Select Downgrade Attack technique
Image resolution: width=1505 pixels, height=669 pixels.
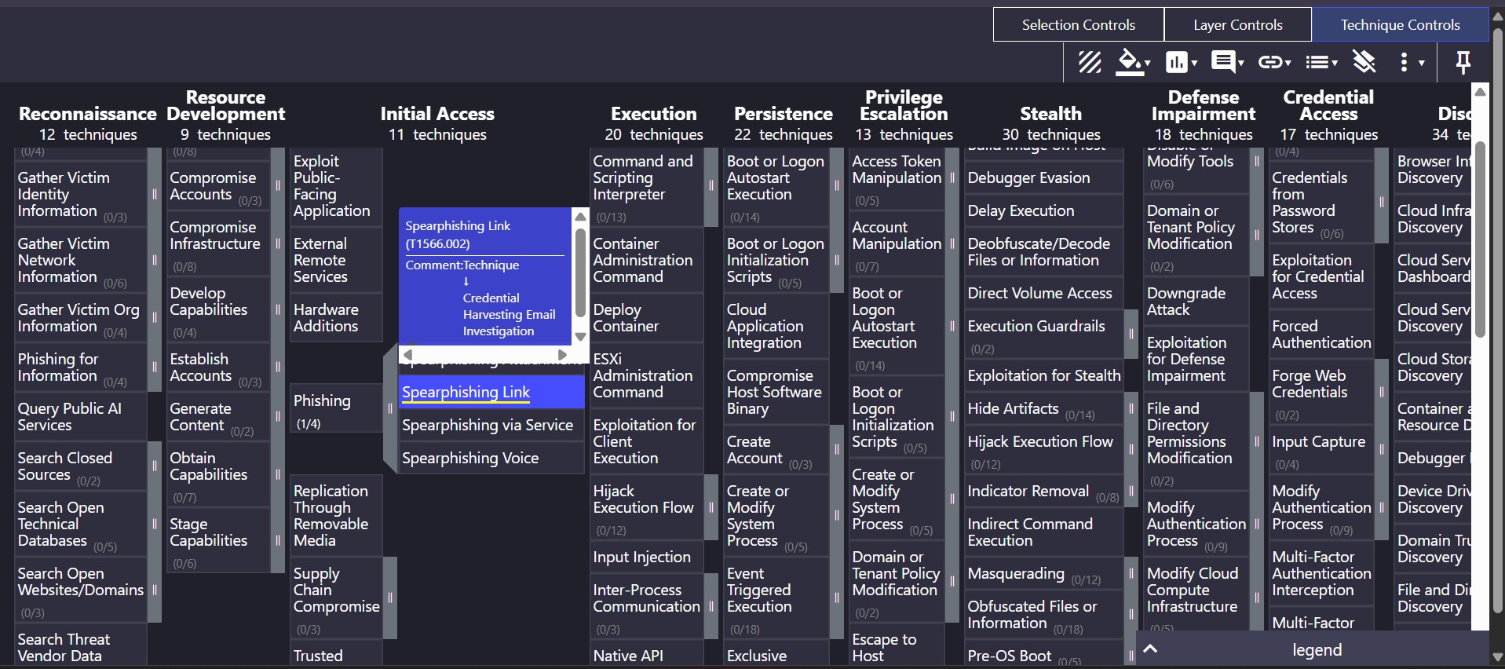(1196, 302)
